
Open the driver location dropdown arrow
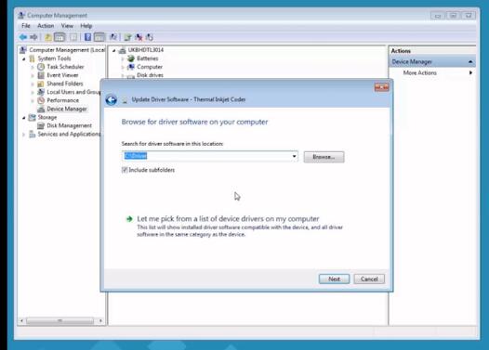pyautogui.click(x=294, y=156)
